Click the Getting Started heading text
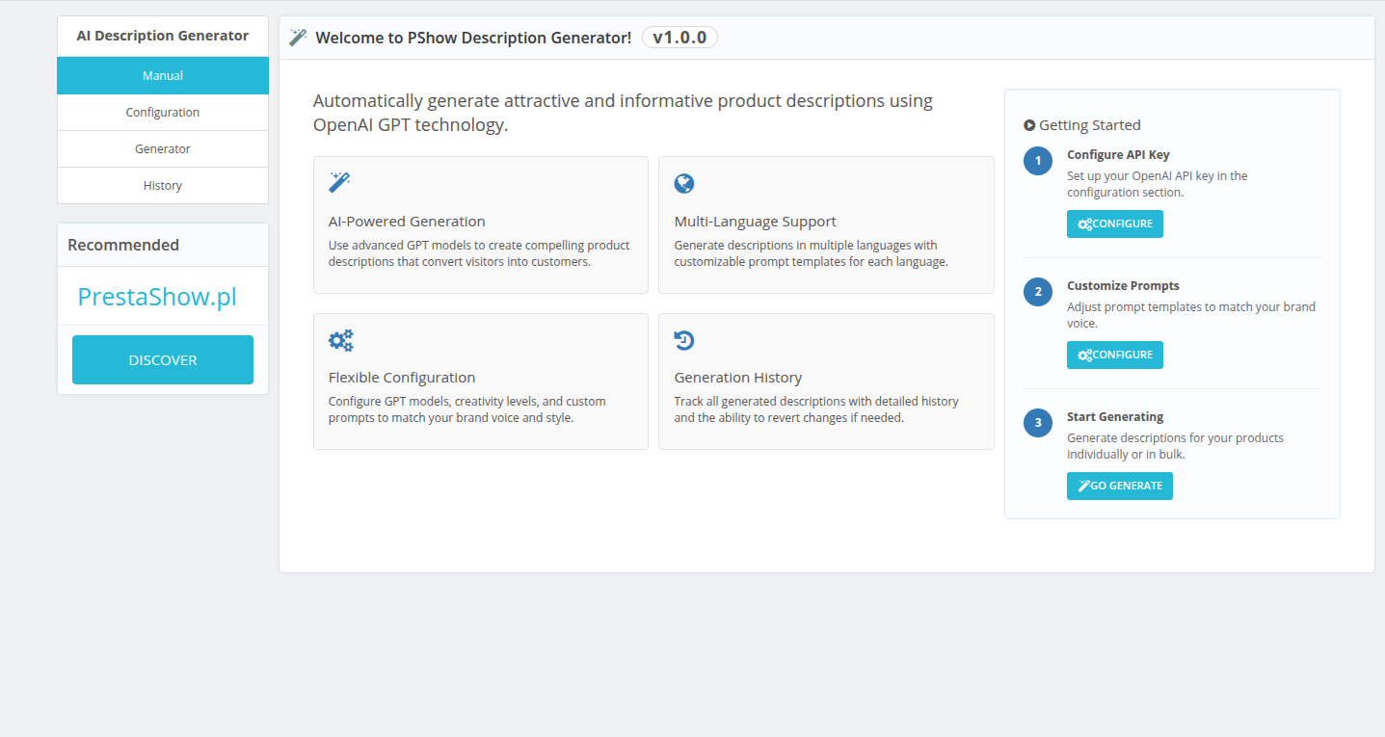Viewport: 1385px width, 737px height. (1090, 125)
